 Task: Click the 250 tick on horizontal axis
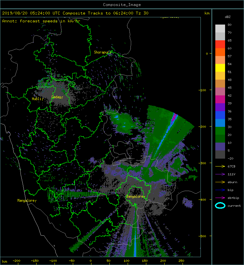point(181,261)
